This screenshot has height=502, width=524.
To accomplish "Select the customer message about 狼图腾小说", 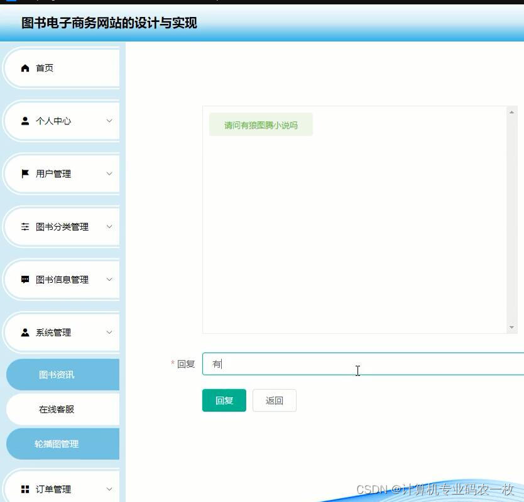I will pyautogui.click(x=261, y=125).
